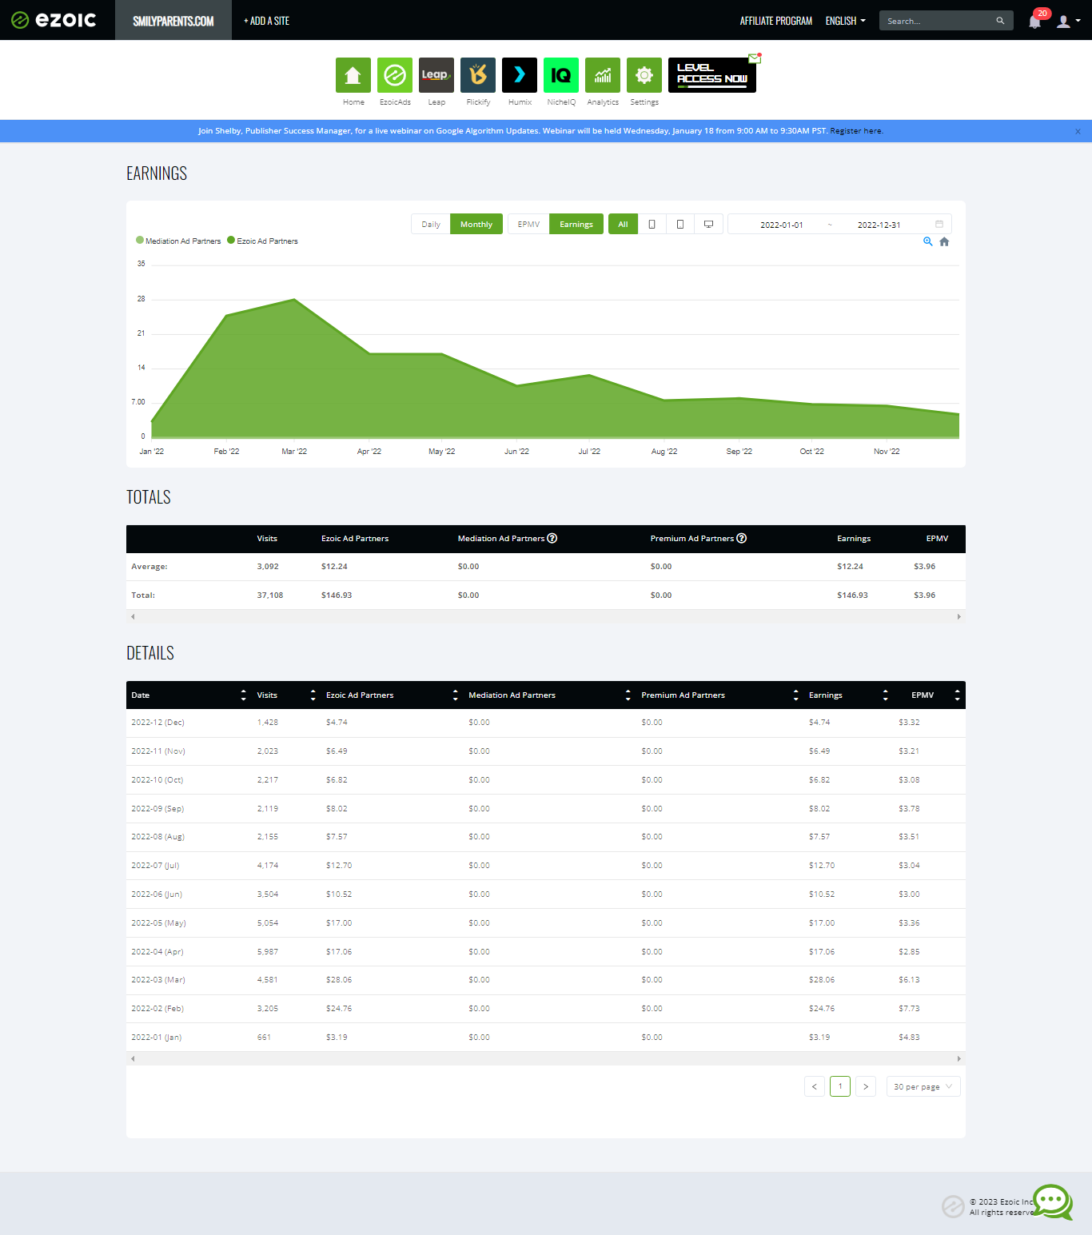The height and width of the screenshot is (1235, 1092).
Task: Open the Flickify icon
Action: tap(477, 75)
